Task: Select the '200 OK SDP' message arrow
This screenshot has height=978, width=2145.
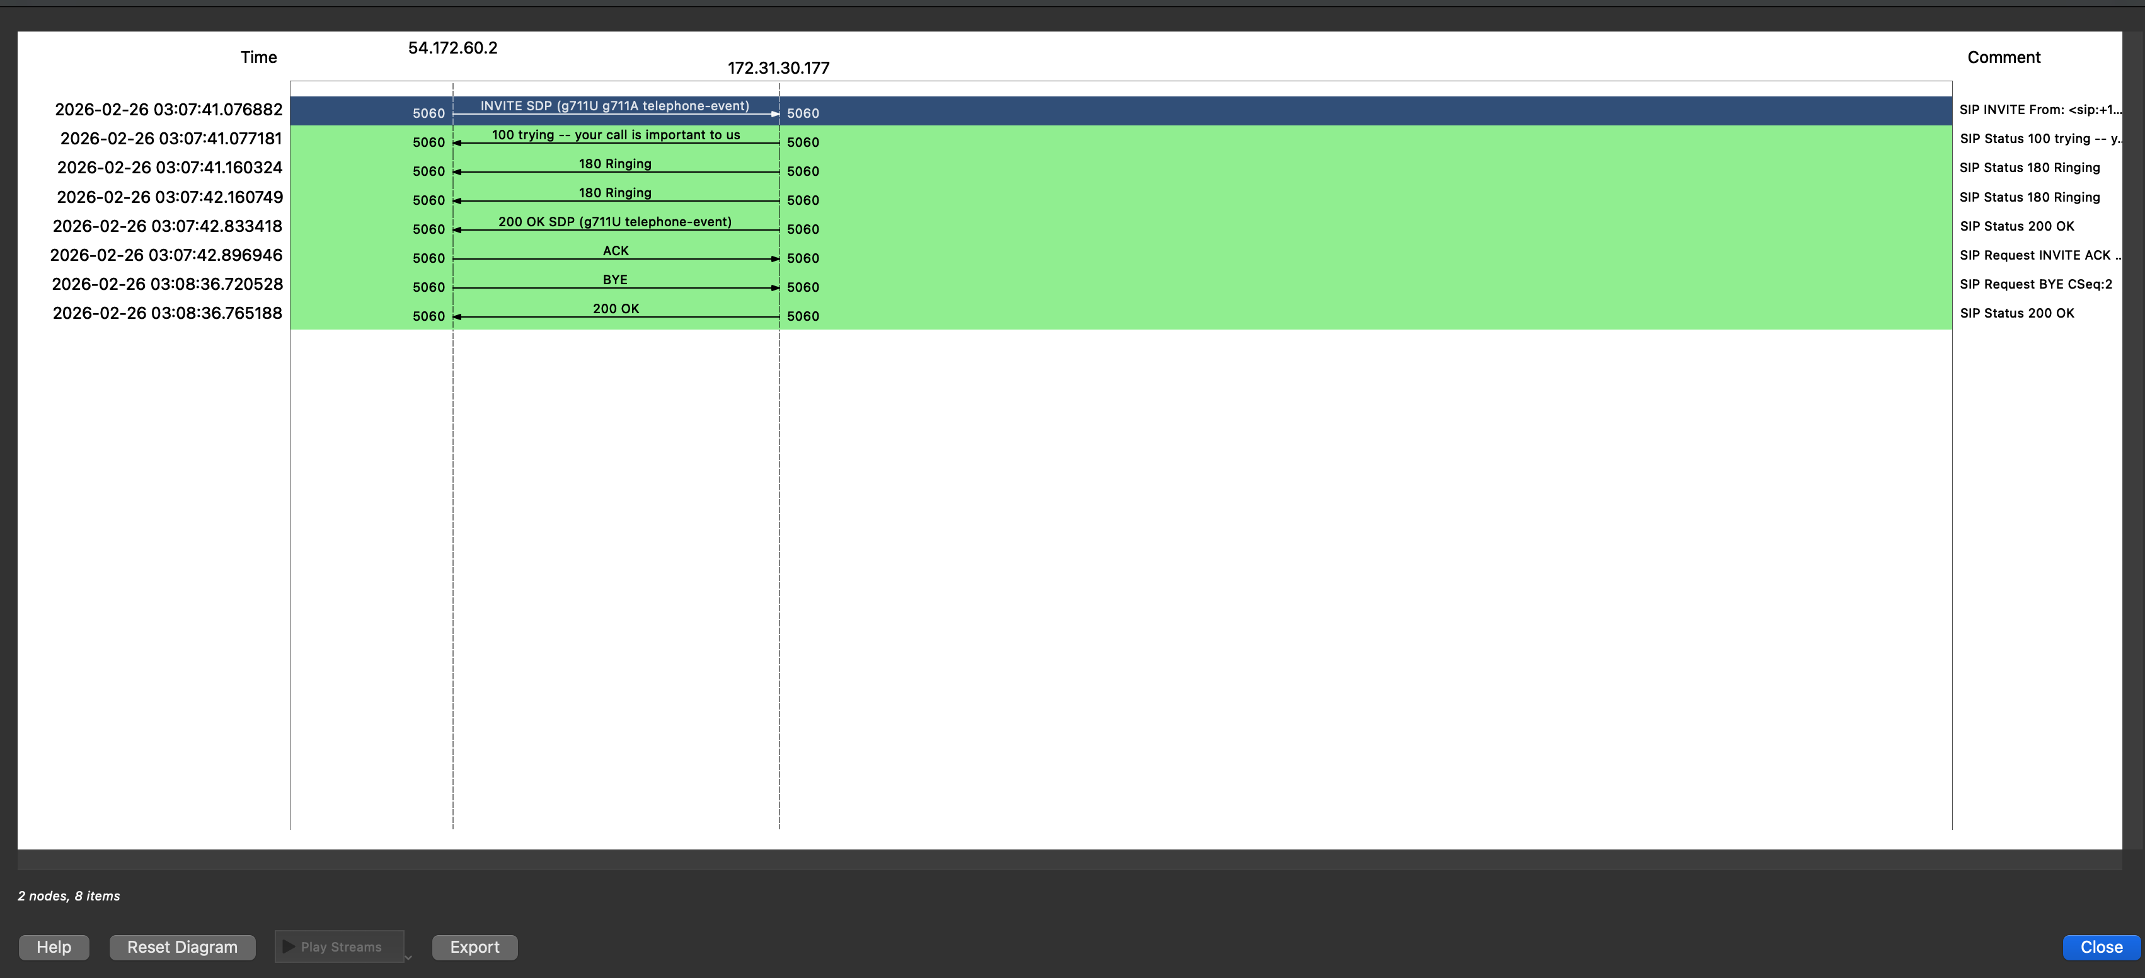Action: tap(616, 226)
